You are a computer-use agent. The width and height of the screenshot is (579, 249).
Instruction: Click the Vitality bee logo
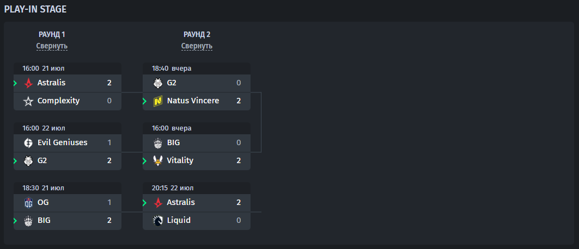[158, 160]
